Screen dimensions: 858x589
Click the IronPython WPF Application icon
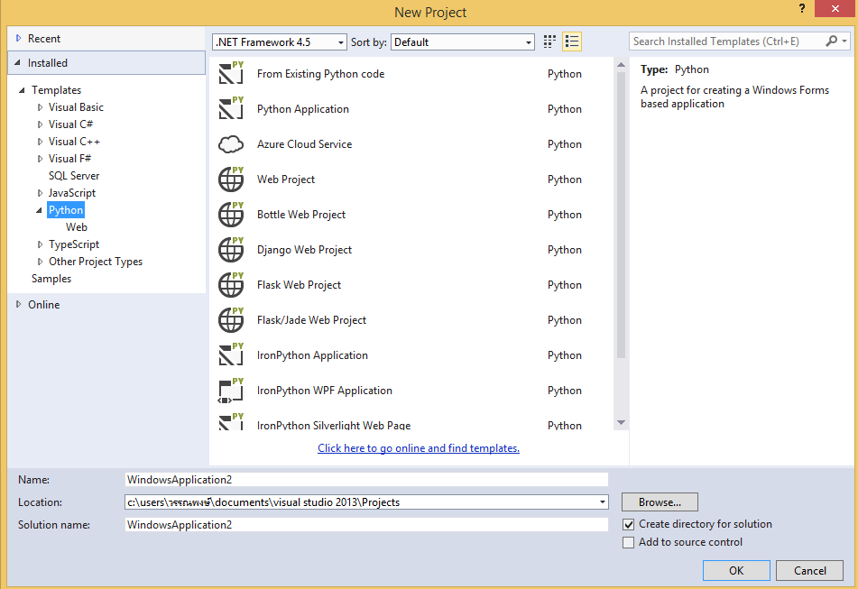pyautogui.click(x=231, y=390)
